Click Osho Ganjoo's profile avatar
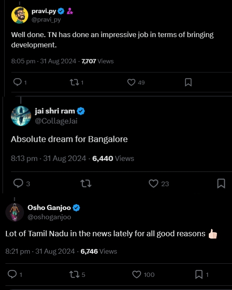 15,212
